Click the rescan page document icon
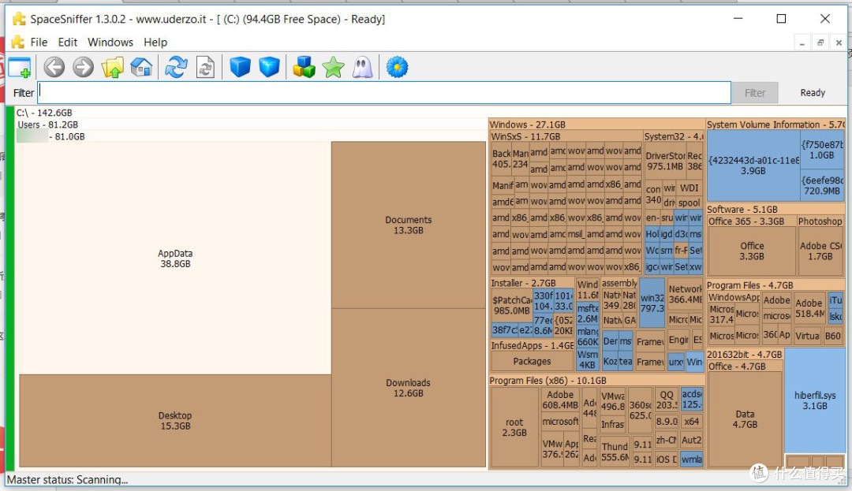852x491 pixels. (205, 68)
